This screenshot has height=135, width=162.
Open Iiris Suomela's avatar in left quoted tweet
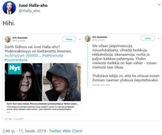tap(8, 39)
